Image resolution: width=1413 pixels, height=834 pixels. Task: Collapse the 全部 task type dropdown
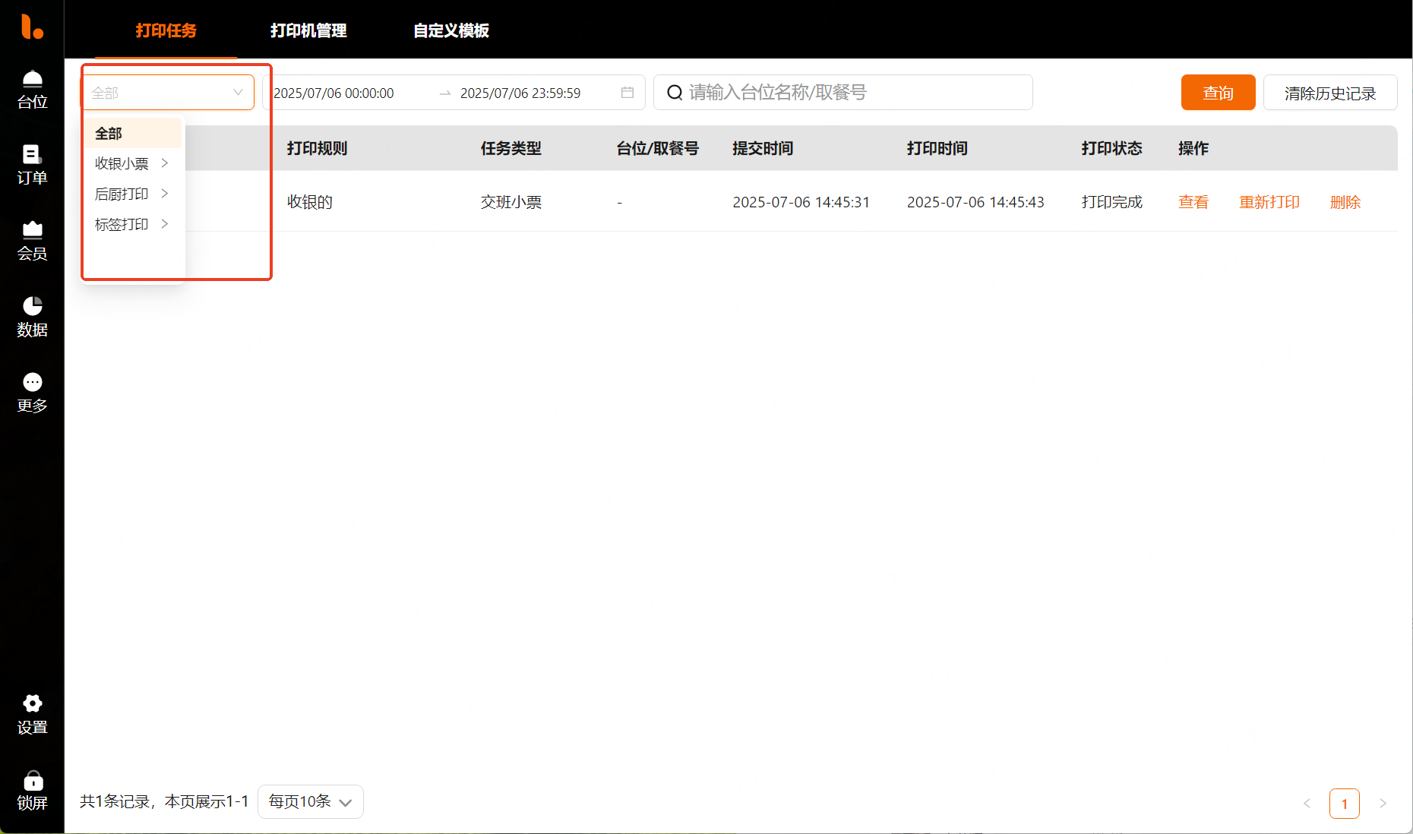click(168, 93)
